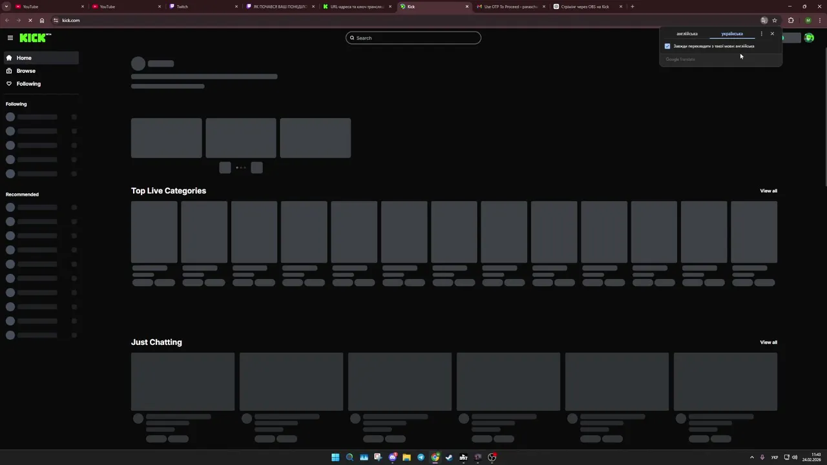The height and width of the screenshot is (465, 827).
Task: Close the Twitch browser tab
Action: 236,6
